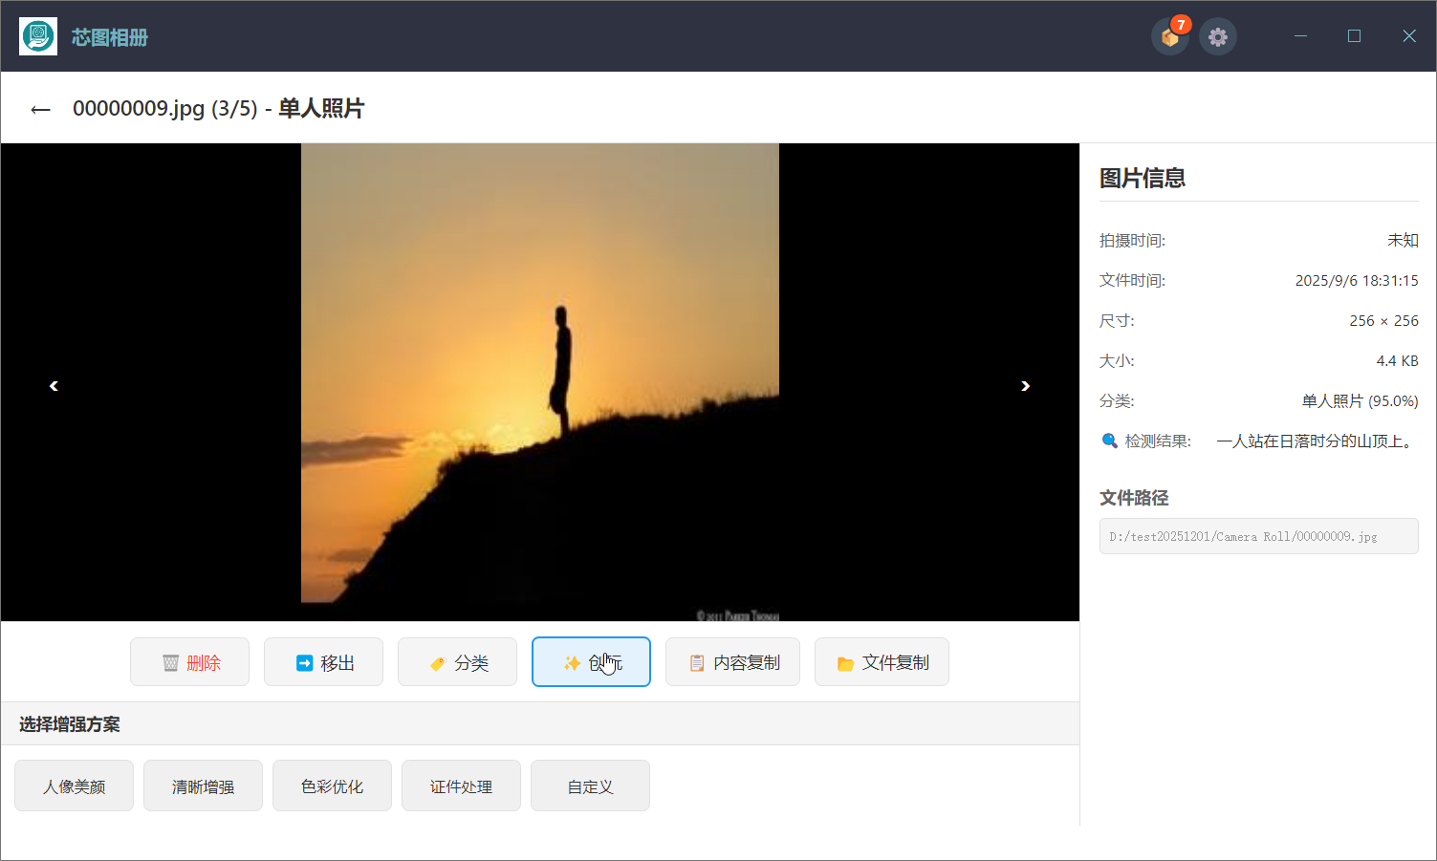This screenshot has height=861, width=1437.
Task: Click the highlighted 创玩 sparkle button
Action: pos(591,662)
